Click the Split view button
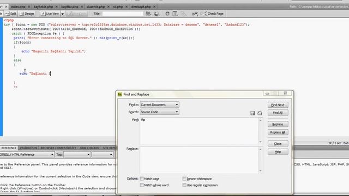 click(11, 14)
